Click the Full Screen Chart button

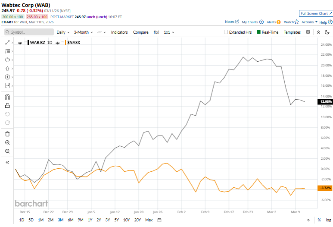(316, 13)
